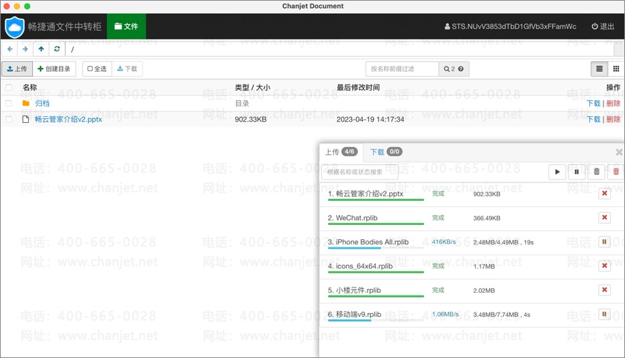The height and width of the screenshot is (358, 625).
Task: Click the path field showing /
Action: click(x=339, y=49)
